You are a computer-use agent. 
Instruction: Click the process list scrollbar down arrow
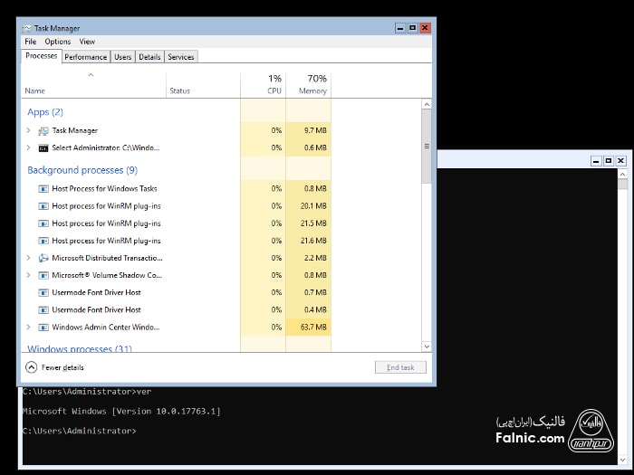(427, 346)
